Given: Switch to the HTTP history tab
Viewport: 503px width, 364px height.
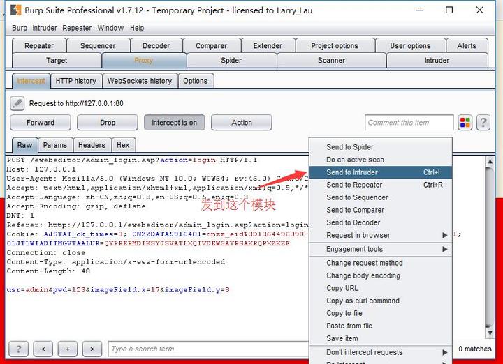Looking at the screenshot, I should (x=76, y=81).
